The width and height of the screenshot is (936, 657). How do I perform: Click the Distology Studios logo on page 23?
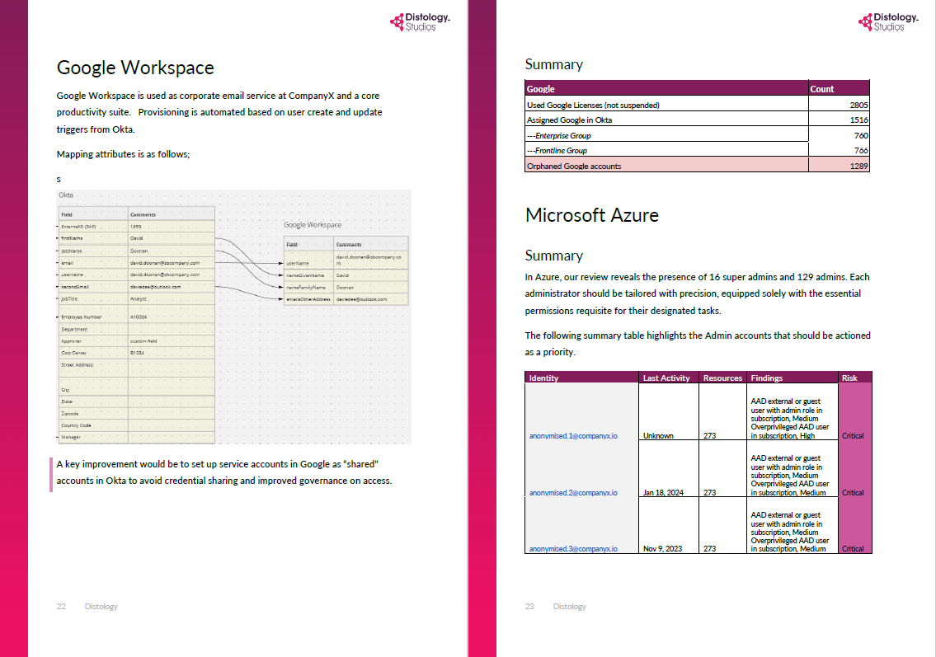[889, 22]
